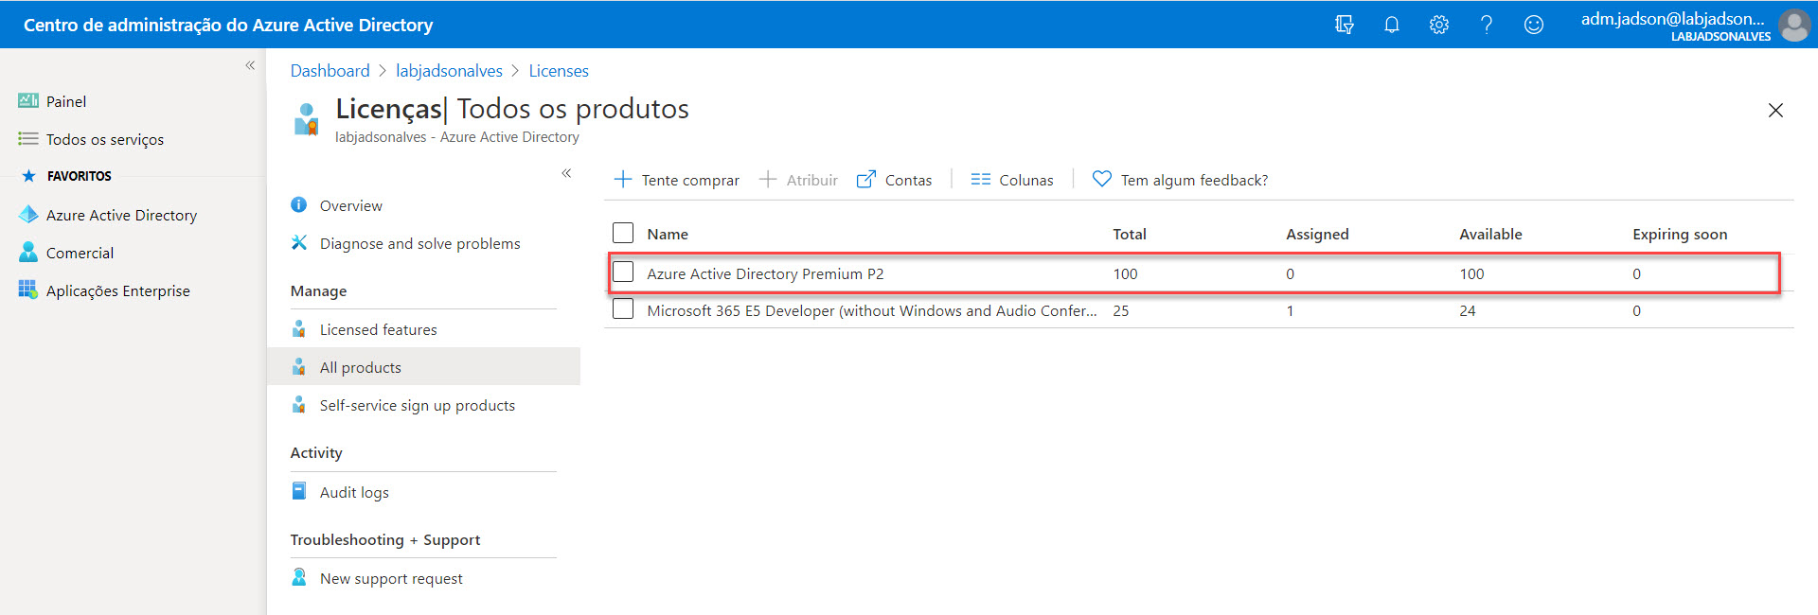Click the Painel dashboard icon
Viewport: 1818px width, 615px height.
(x=28, y=101)
